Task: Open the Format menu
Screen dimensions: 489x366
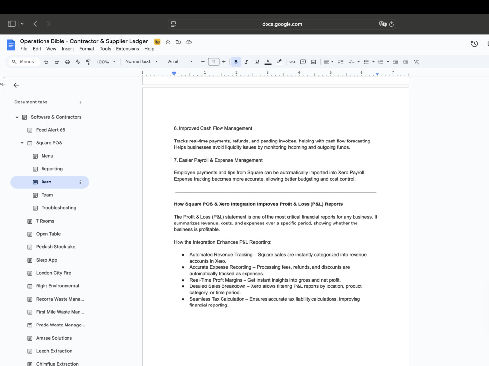Action: click(87, 49)
